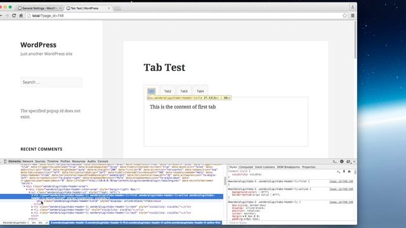Close the DevTools panel

pos(354,161)
